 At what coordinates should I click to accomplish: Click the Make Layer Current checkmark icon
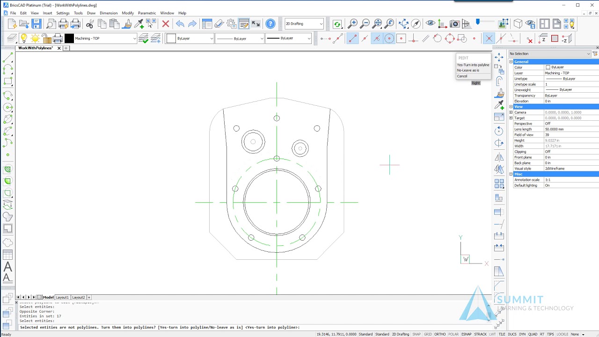pyautogui.click(x=144, y=38)
